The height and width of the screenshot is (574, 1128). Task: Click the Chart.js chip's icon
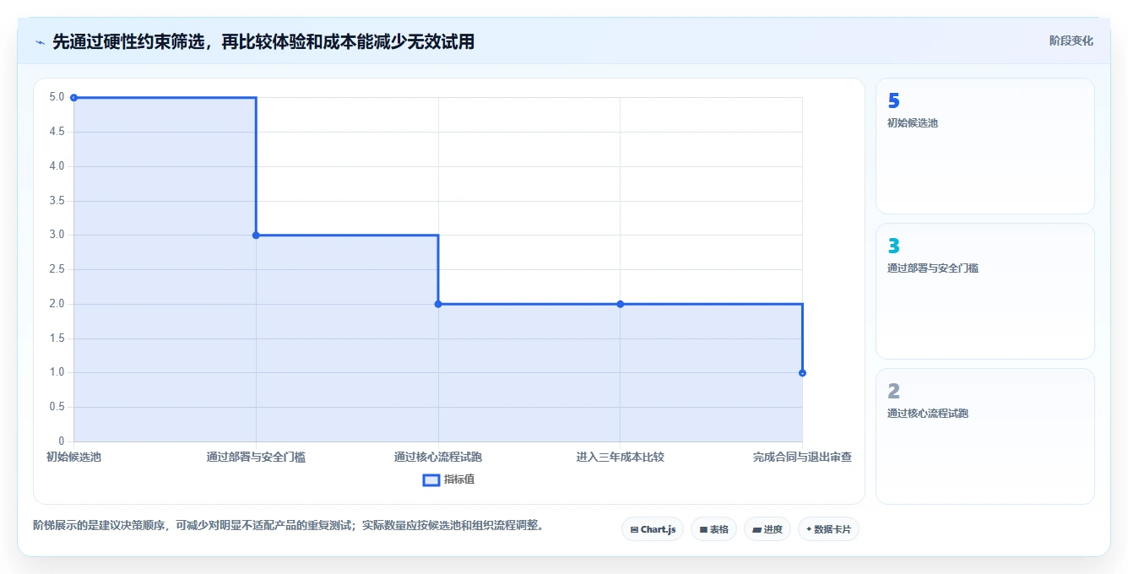click(x=634, y=529)
